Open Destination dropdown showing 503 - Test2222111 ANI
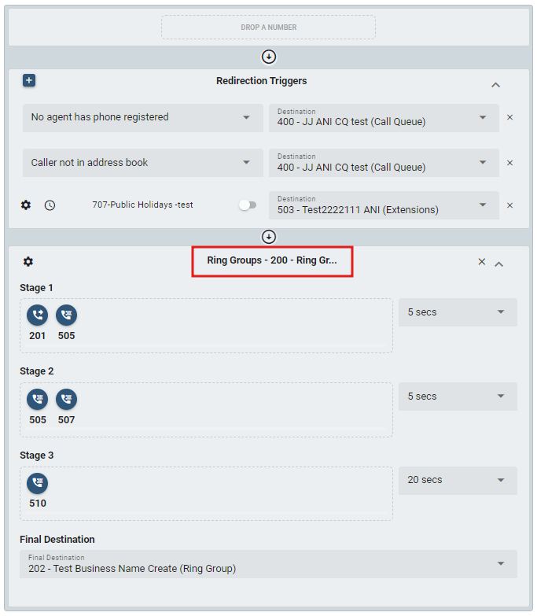This screenshot has height=616, width=537. point(384,205)
